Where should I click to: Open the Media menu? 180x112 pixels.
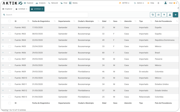(x=73, y=3)
